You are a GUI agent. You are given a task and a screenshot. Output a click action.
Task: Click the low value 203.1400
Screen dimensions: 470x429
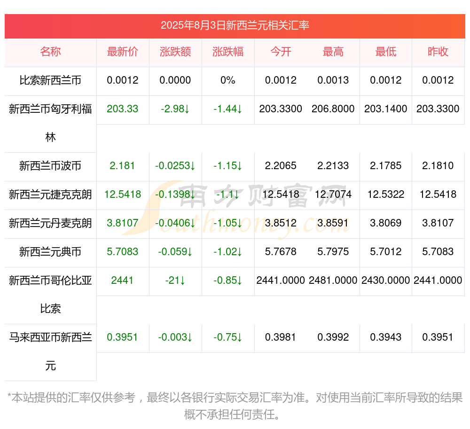(x=386, y=109)
